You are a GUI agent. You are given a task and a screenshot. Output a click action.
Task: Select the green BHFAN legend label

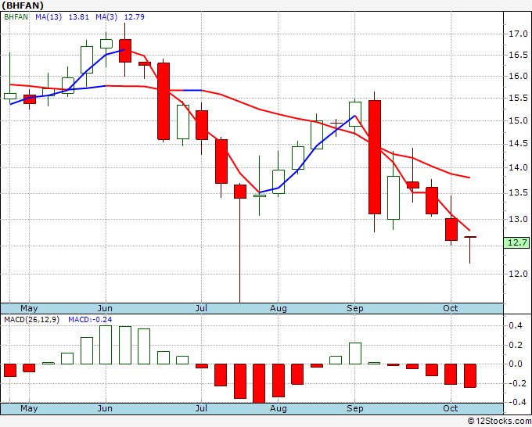16,16
